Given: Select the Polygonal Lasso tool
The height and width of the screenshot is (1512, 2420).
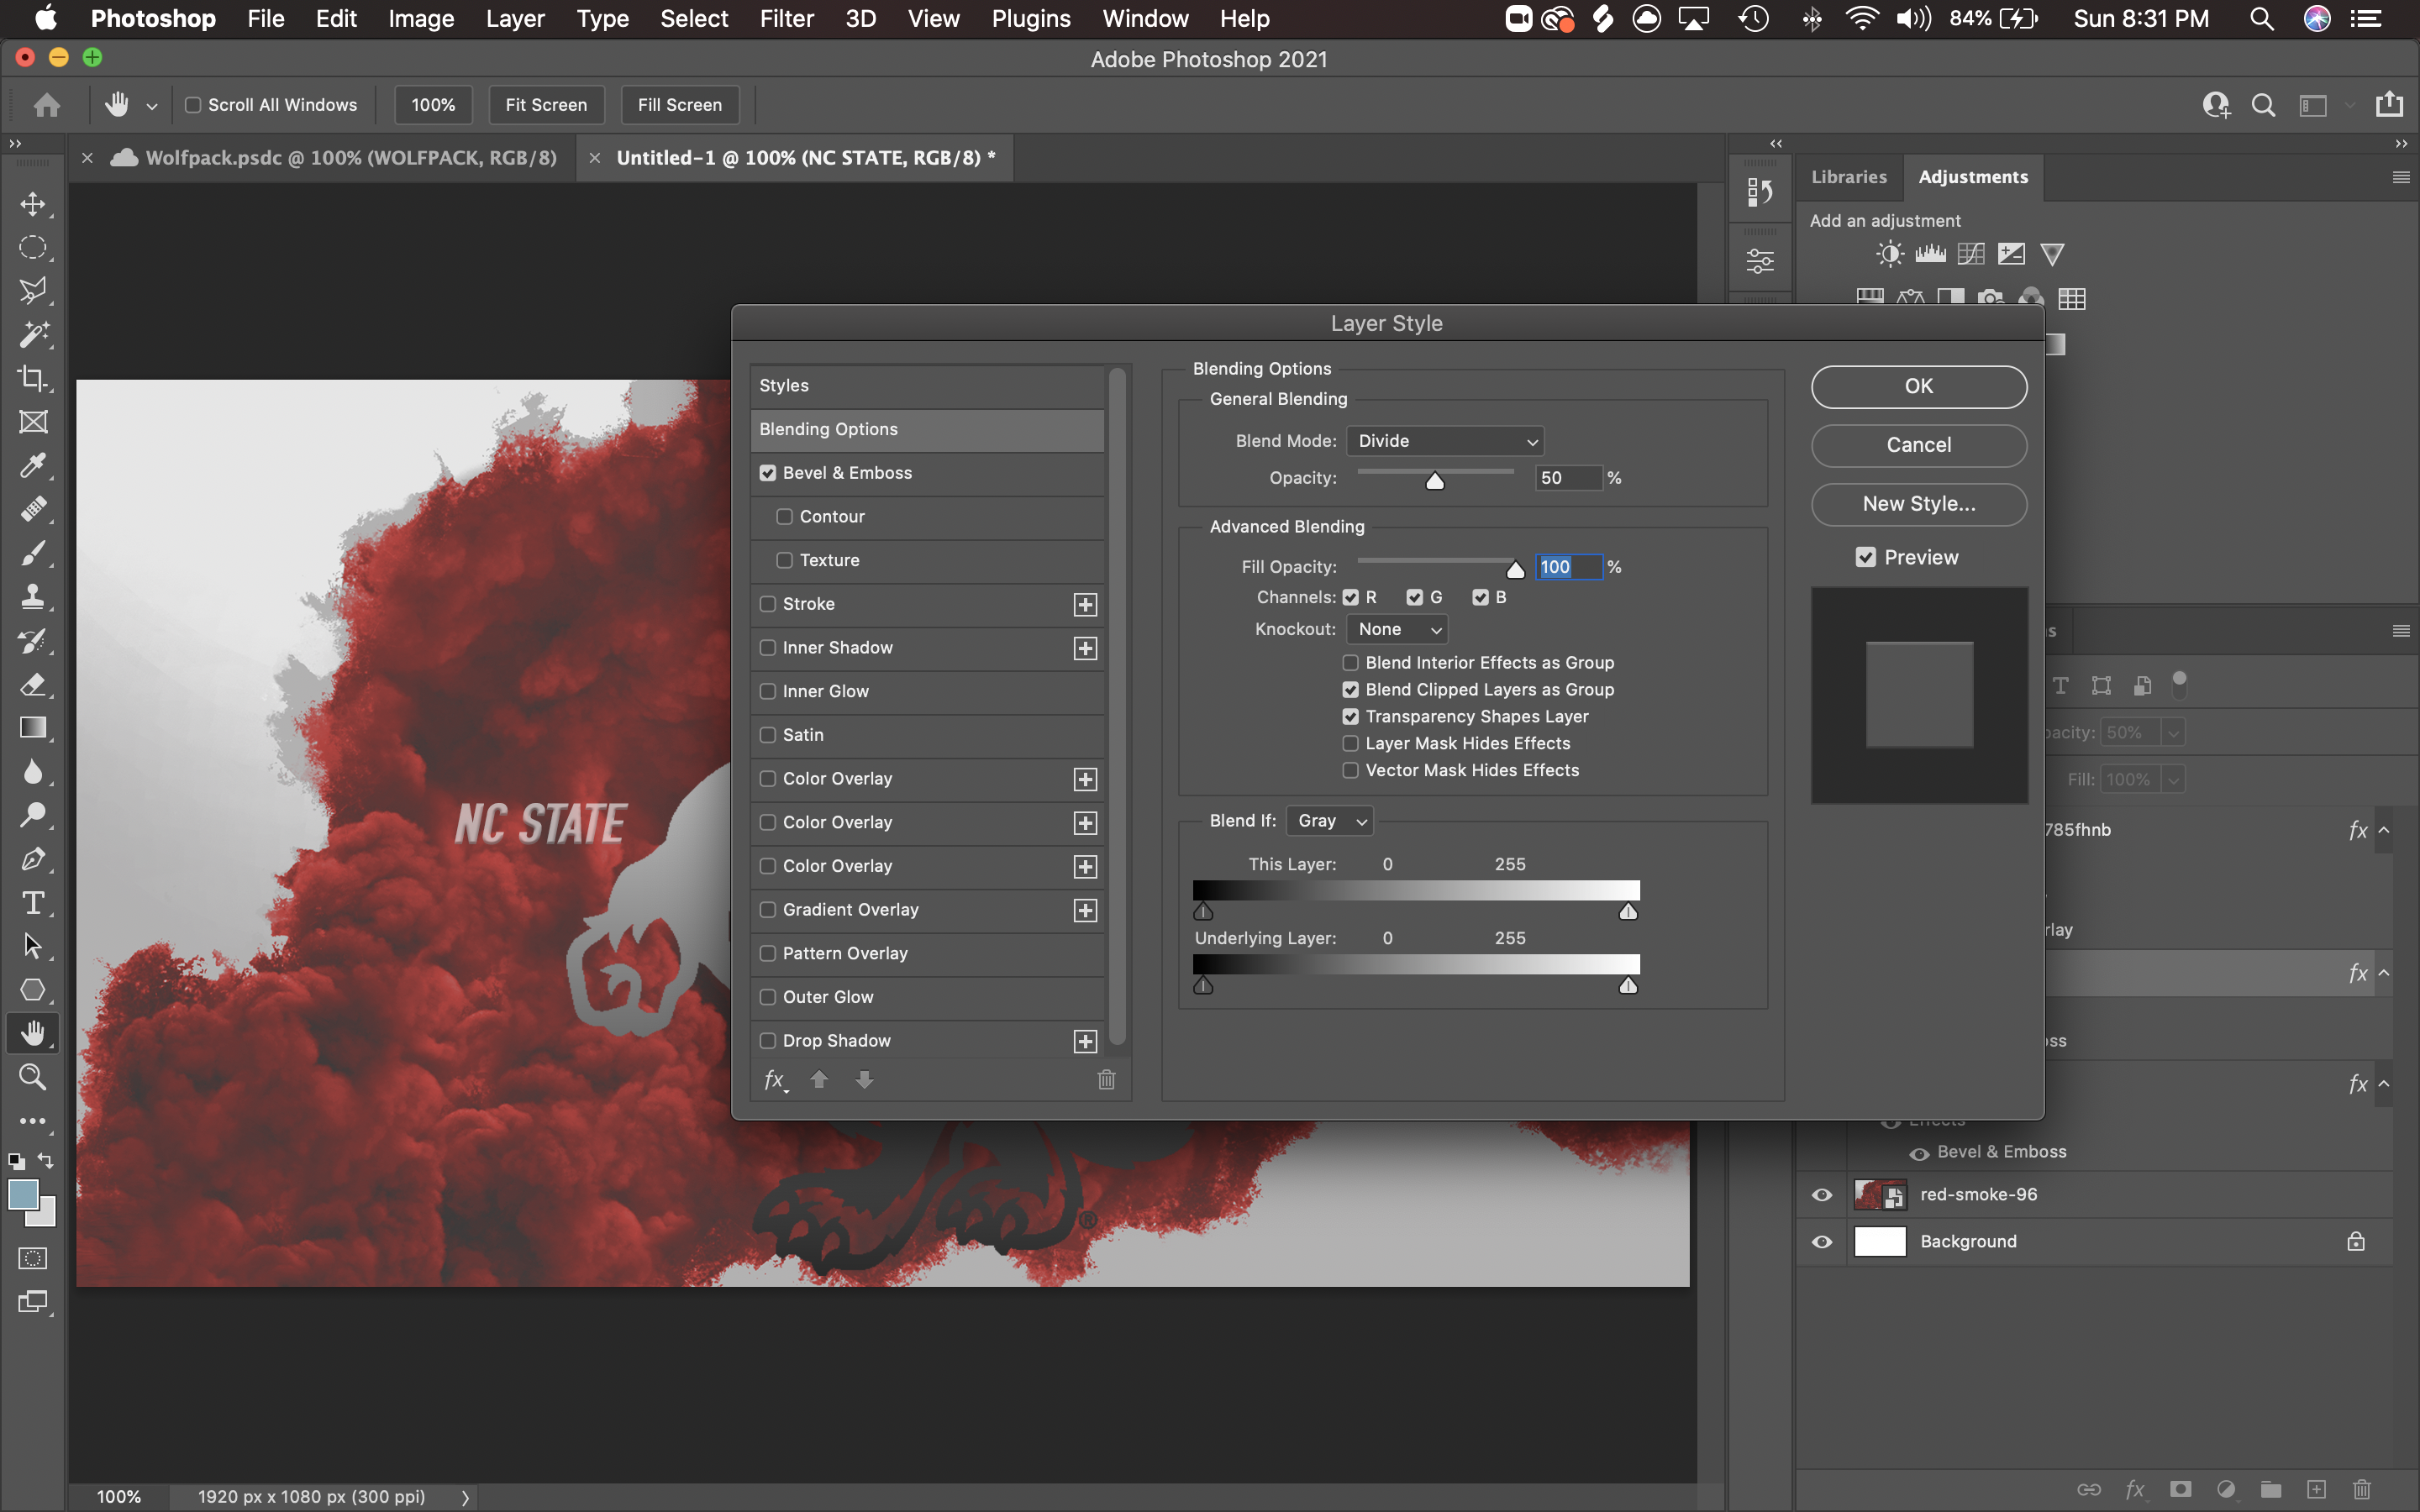Looking at the screenshot, I should tap(33, 291).
